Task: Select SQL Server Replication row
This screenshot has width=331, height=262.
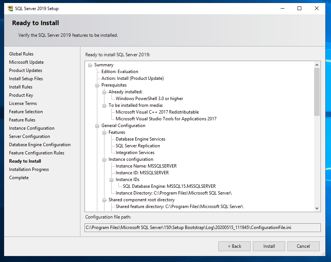Action: coord(138,146)
